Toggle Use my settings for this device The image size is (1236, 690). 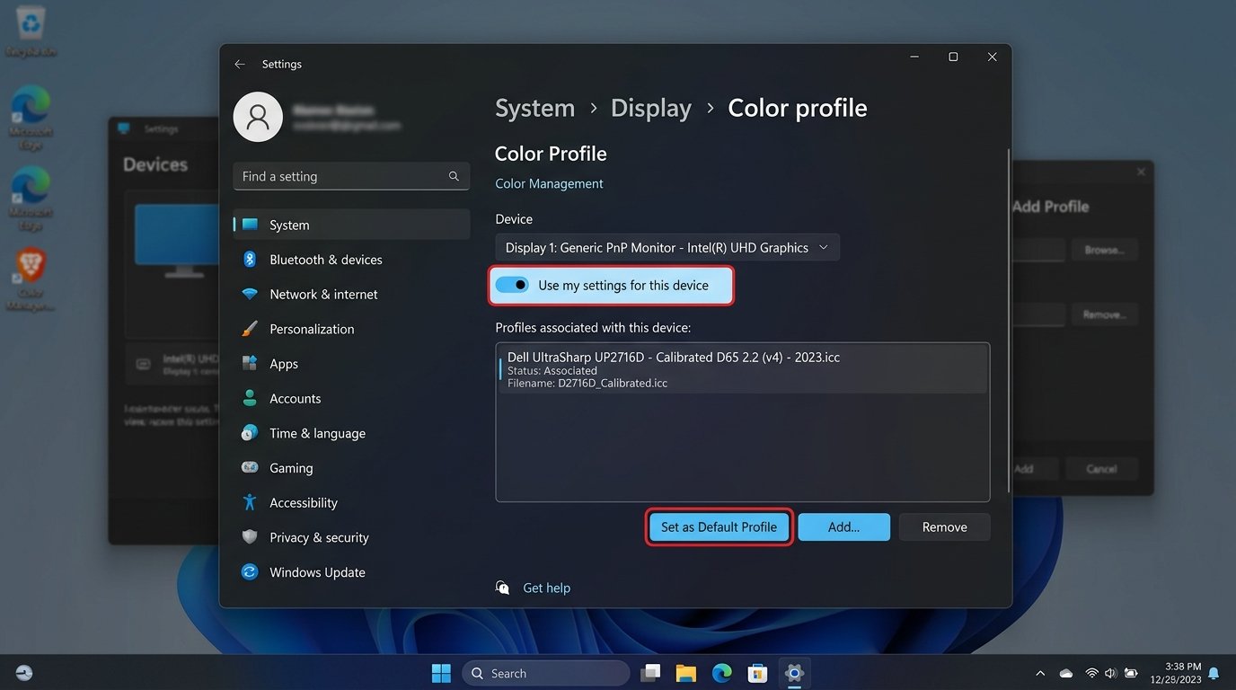tap(513, 285)
